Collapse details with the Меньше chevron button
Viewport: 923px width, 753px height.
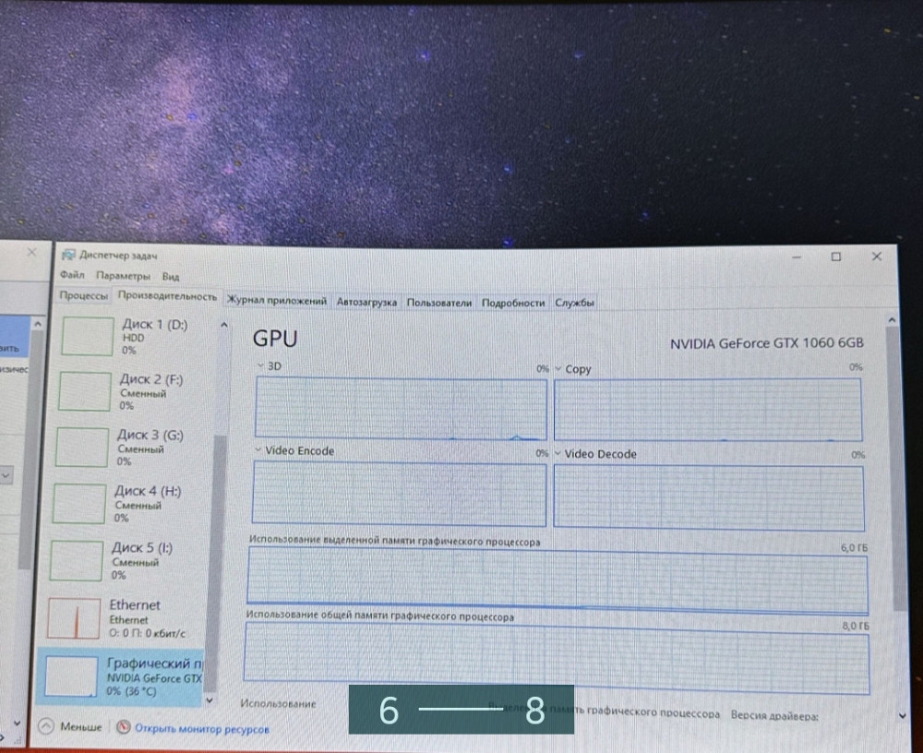(45, 726)
